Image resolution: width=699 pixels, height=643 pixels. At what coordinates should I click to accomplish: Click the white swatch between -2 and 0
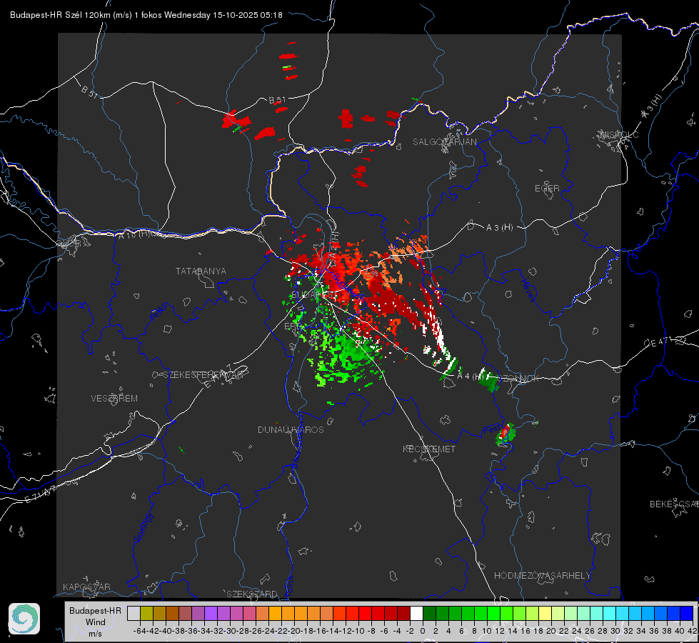(x=416, y=613)
